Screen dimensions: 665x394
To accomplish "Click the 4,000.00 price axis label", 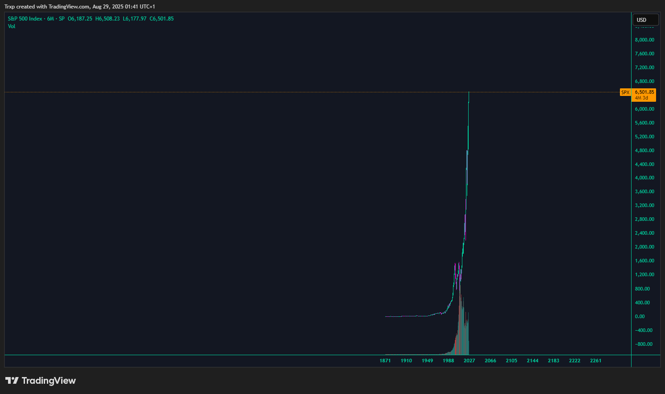I will (x=644, y=178).
